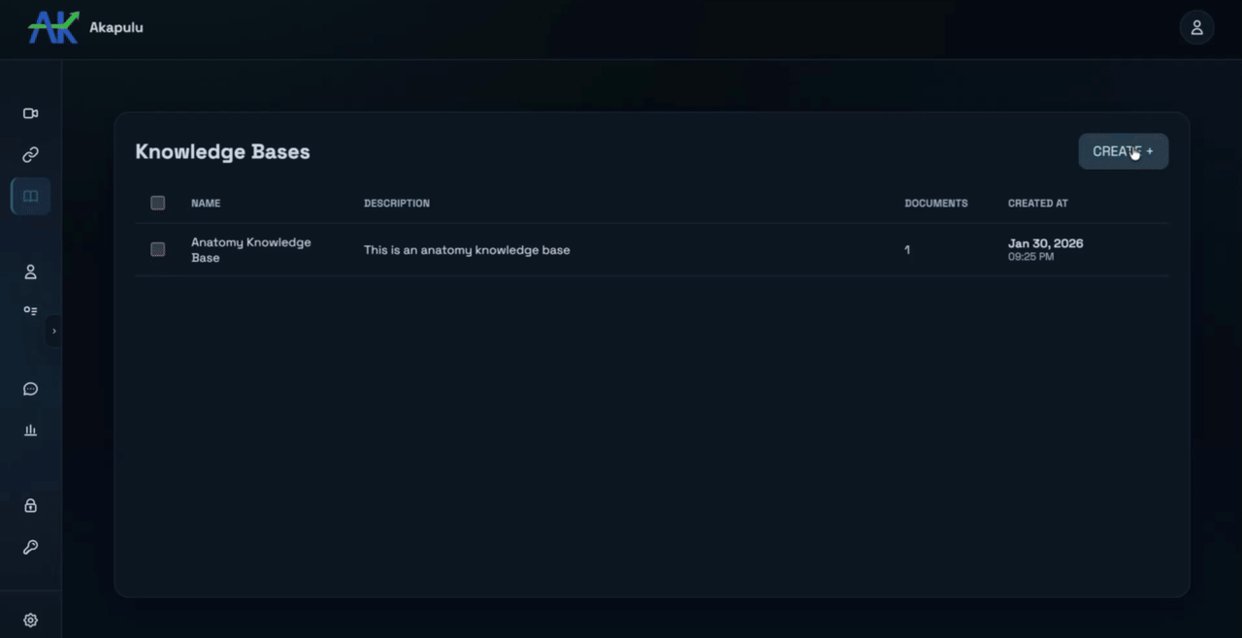Select the preferences filter icon in sidebar
The height and width of the screenshot is (638, 1242).
click(x=30, y=311)
